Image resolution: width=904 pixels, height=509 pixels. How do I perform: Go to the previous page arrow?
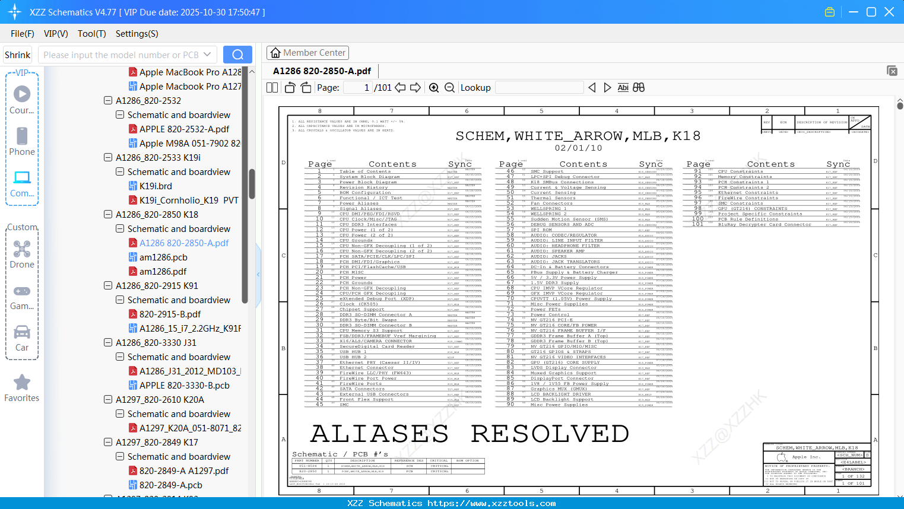tap(400, 88)
